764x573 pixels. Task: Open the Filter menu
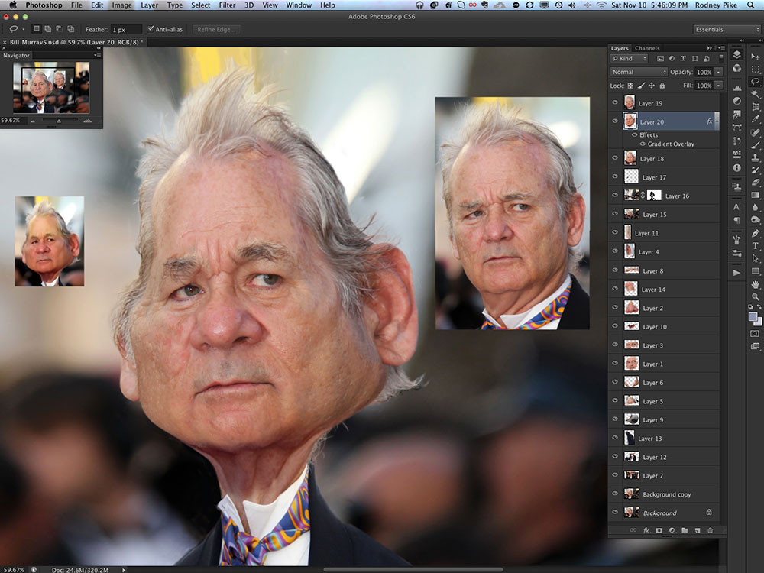[x=227, y=5]
